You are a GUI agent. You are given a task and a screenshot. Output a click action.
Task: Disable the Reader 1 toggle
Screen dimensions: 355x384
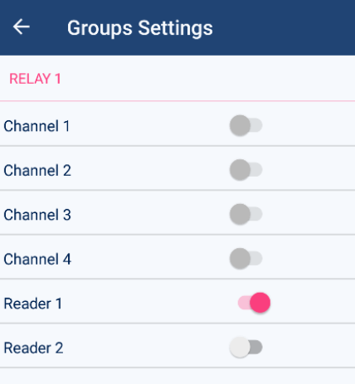(x=254, y=303)
